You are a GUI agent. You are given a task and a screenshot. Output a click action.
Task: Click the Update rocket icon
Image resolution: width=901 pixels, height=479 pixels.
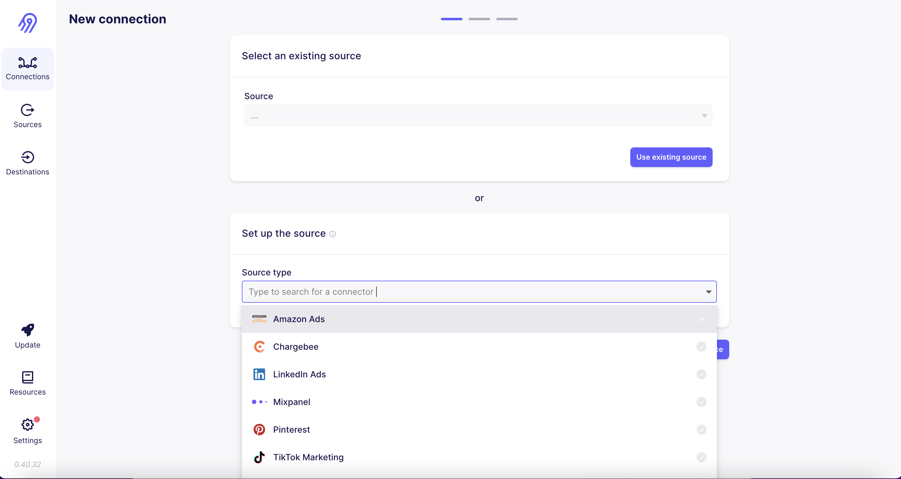28,330
